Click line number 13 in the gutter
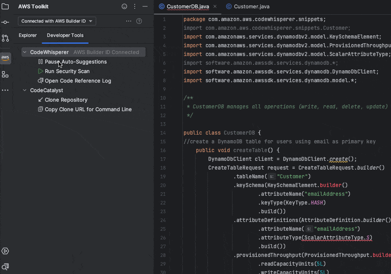 [x=163, y=124]
